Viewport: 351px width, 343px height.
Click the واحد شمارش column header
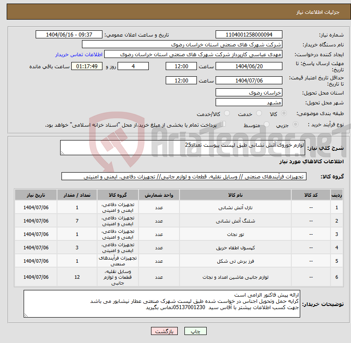pyautogui.click(x=159, y=195)
